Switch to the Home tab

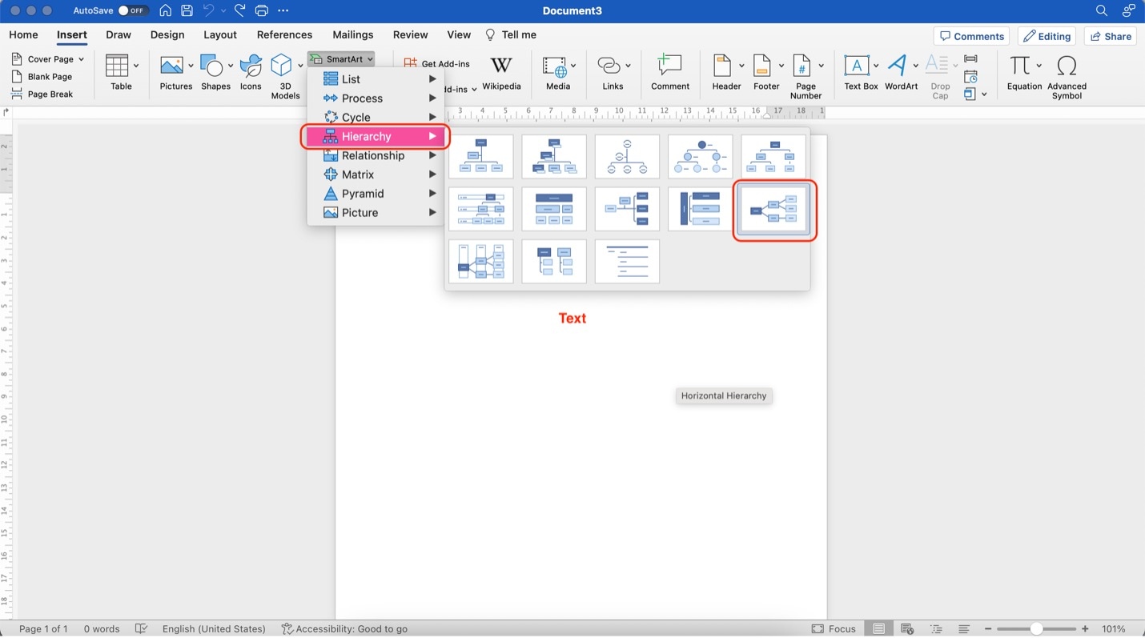click(23, 35)
